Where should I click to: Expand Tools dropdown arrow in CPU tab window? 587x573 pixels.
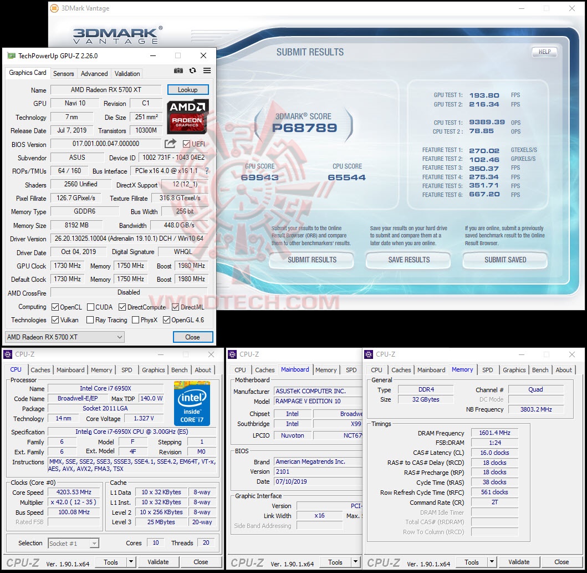tap(131, 561)
